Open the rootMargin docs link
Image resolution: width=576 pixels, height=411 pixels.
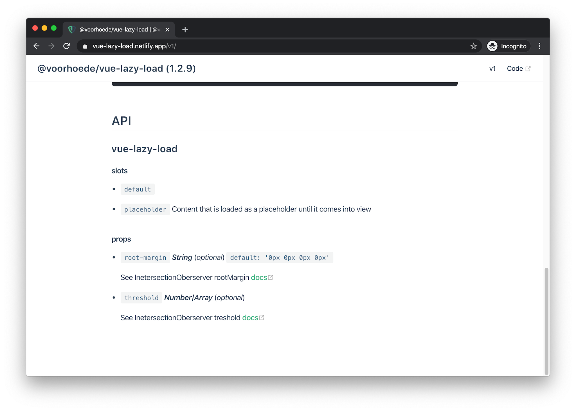259,277
